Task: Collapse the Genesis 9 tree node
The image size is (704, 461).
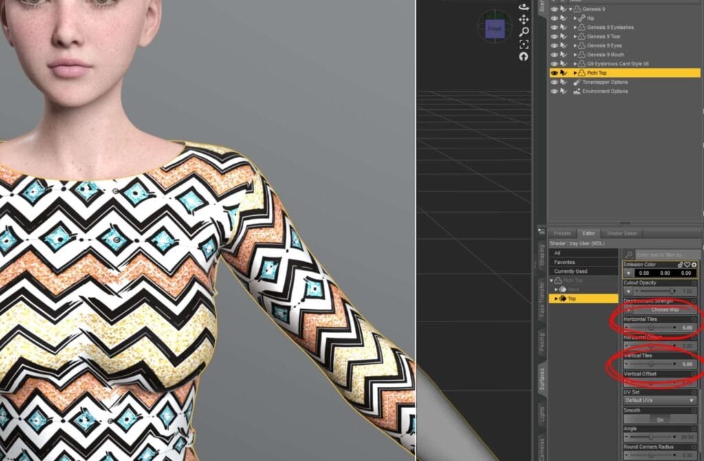Action: tap(569, 9)
